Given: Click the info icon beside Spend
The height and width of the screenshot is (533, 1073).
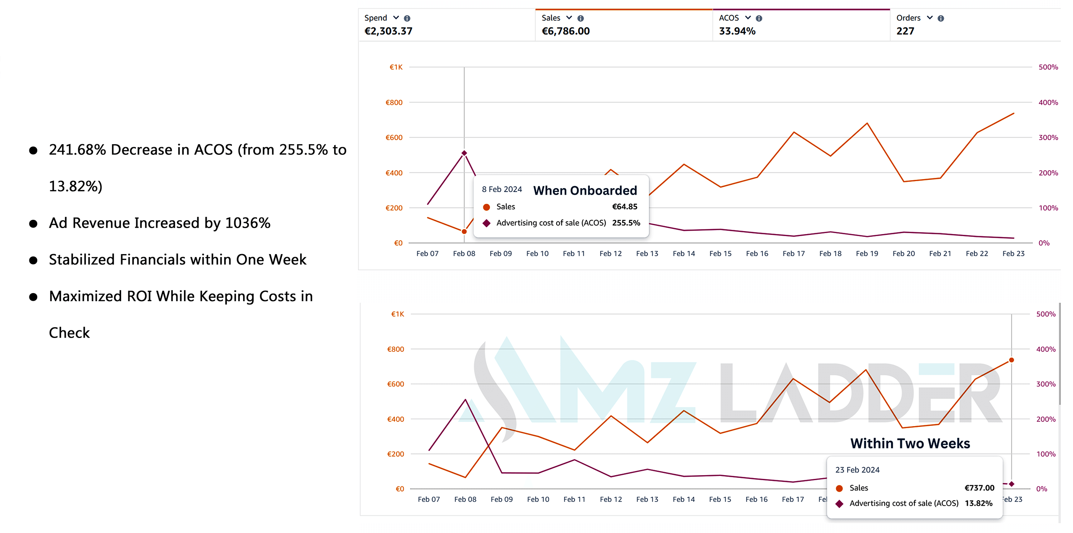Looking at the screenshot, I should tap(407, 18).
